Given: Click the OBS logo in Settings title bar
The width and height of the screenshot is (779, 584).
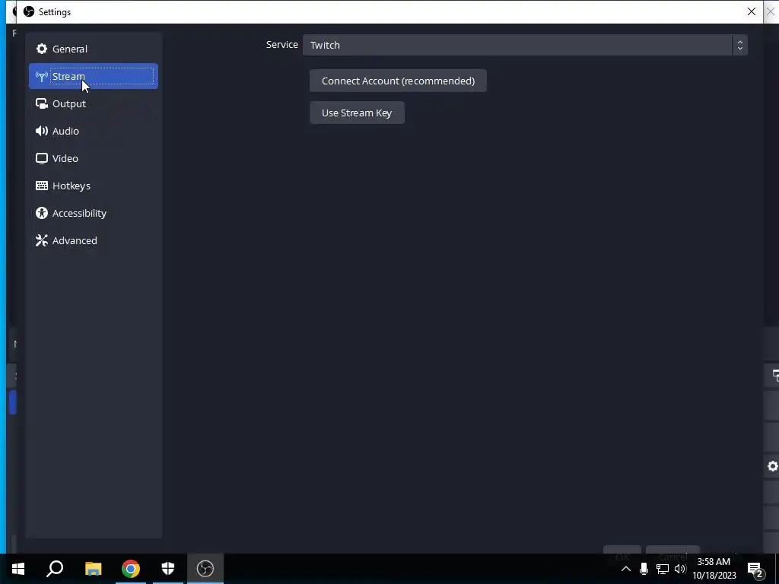Looking at the screenshot, I should pos(29,11).
